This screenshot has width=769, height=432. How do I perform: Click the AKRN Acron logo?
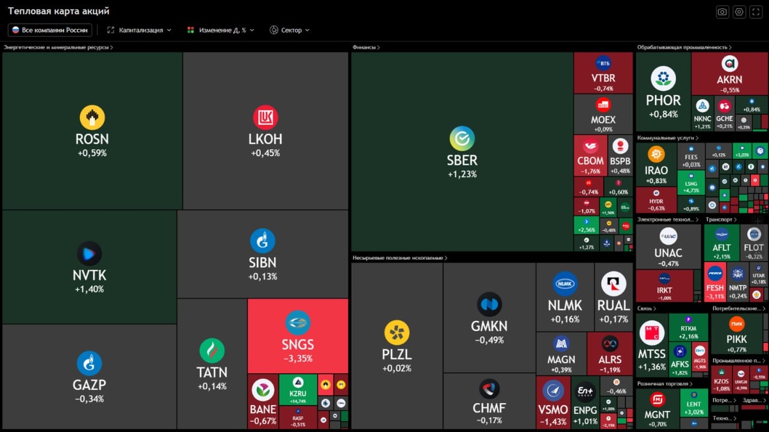tap(729, 63)
